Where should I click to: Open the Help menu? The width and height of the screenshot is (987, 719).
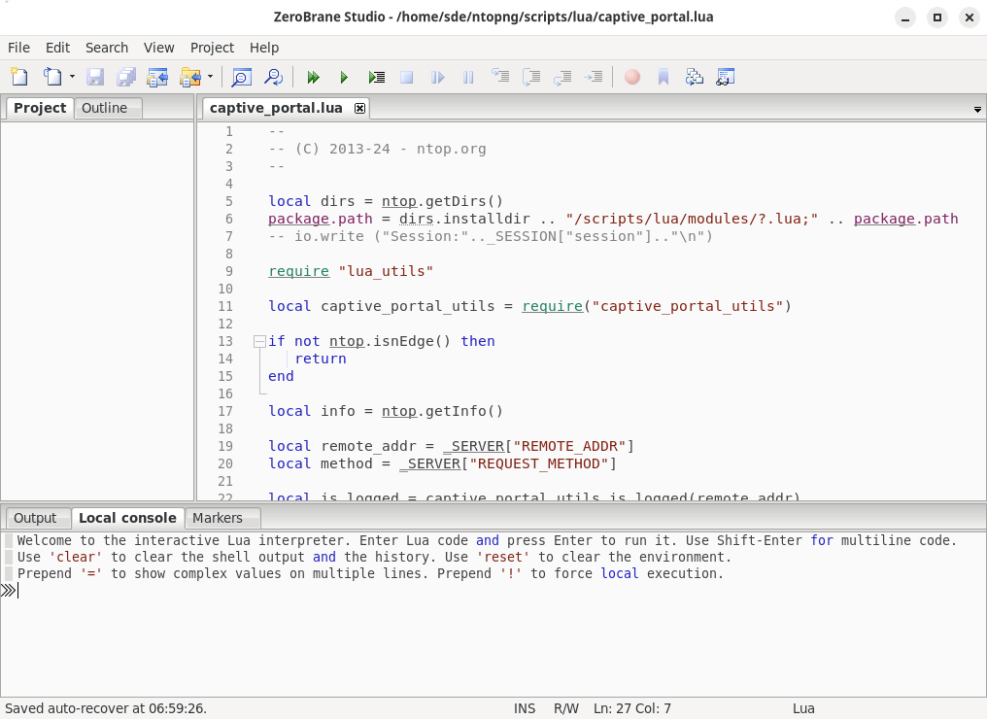(264, 48)
